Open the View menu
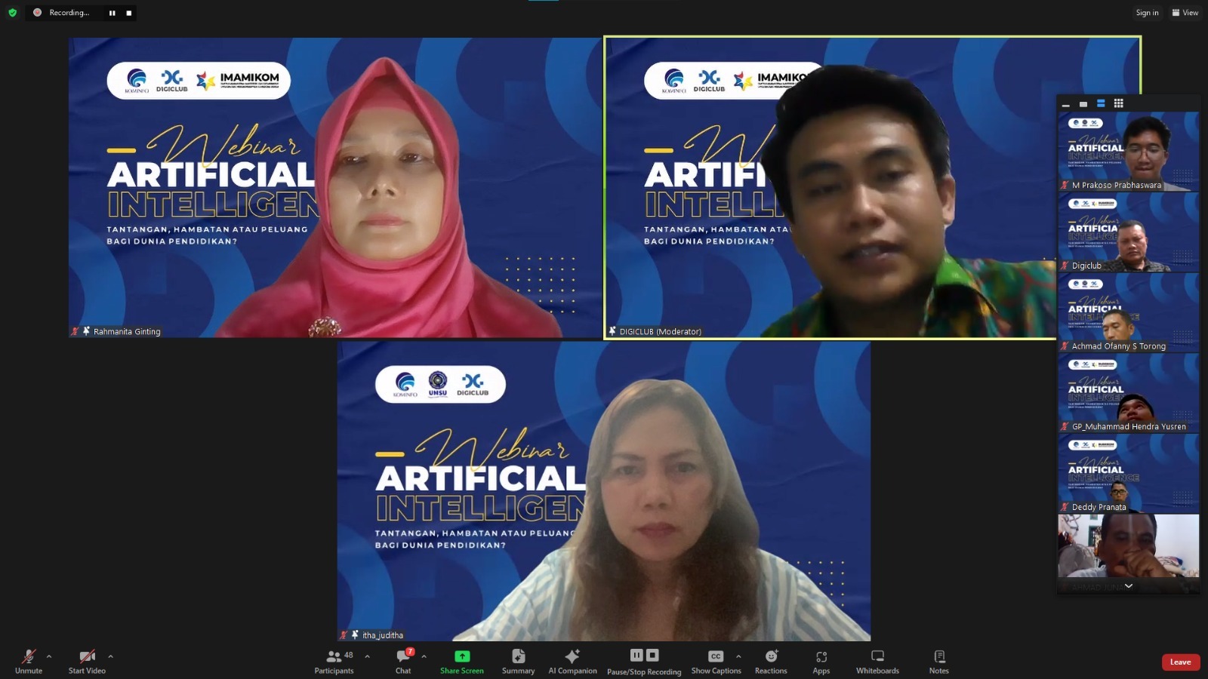Image resolution: width=1208 pixels, height=679 pixels. click(x=1184, y=12)
